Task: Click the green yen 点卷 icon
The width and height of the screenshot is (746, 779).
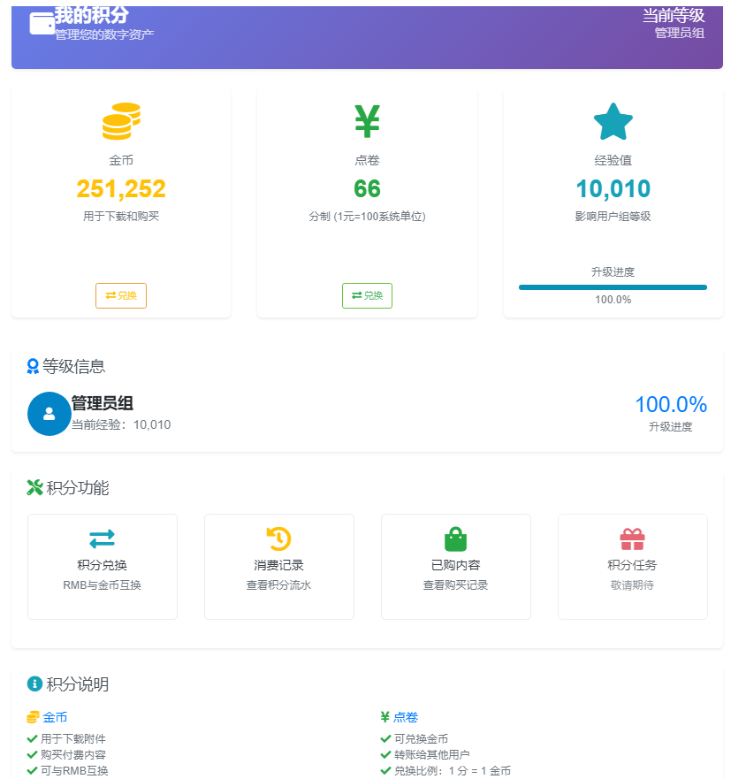Action: pyautogui.click(x=367, y=122)
